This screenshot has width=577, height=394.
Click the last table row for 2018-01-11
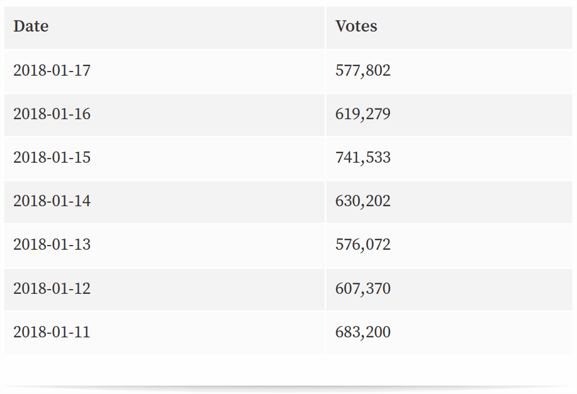click(x=288, y=333)
